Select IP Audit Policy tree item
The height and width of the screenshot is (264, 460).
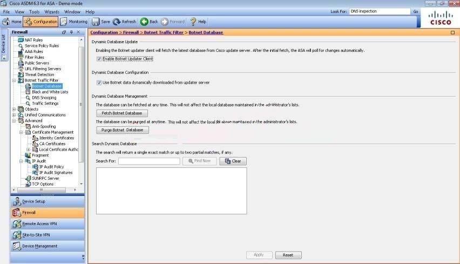tap(51, 167)
